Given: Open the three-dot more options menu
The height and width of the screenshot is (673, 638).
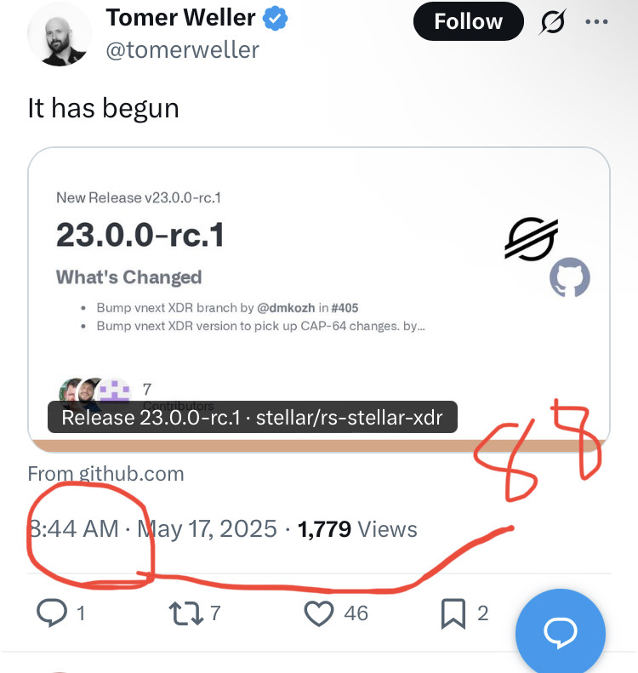Looking at the screenshot, I should pyautogui.click(x=597, y=22).
